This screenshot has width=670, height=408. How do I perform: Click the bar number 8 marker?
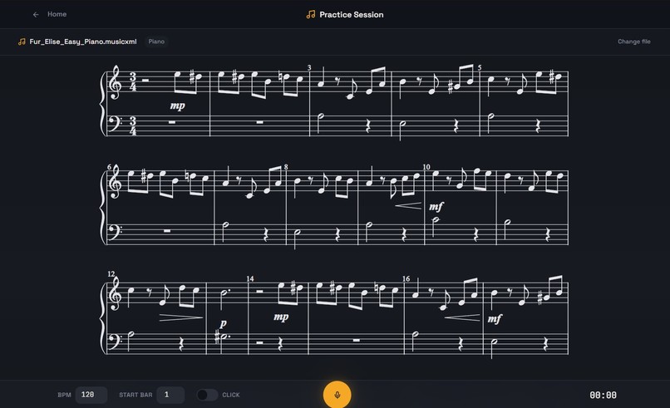(x=286, y=167)
